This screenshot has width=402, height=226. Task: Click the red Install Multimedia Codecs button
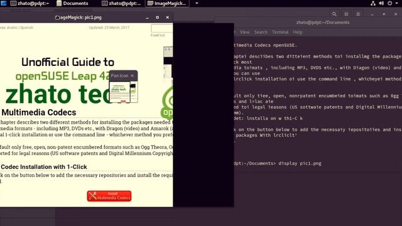point(109,196)
